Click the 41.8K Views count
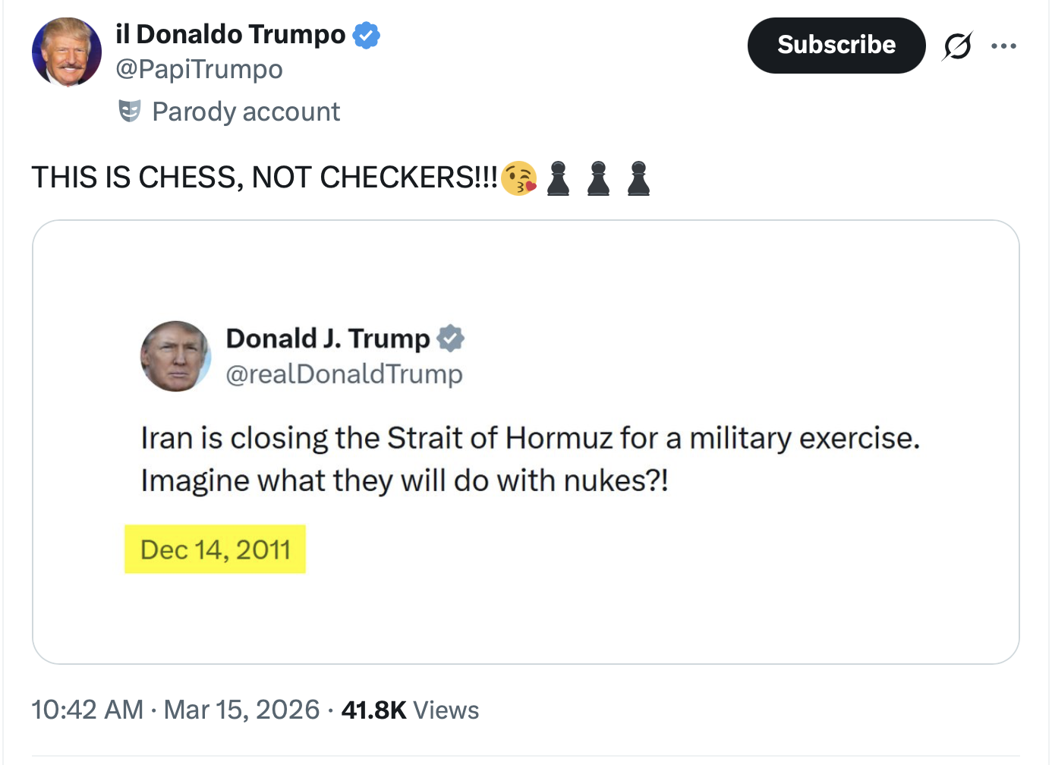 [410, 710]
